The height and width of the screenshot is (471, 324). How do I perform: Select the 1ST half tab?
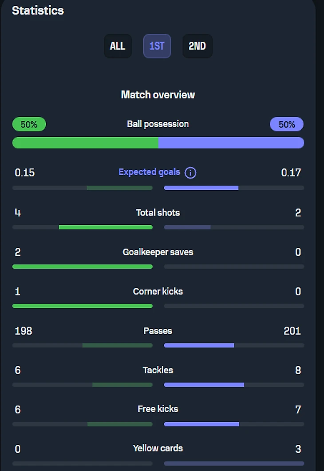(x=157, y=46)
